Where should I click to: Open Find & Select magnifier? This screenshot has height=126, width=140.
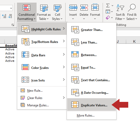pyautogui.click(x=132, y=12)
